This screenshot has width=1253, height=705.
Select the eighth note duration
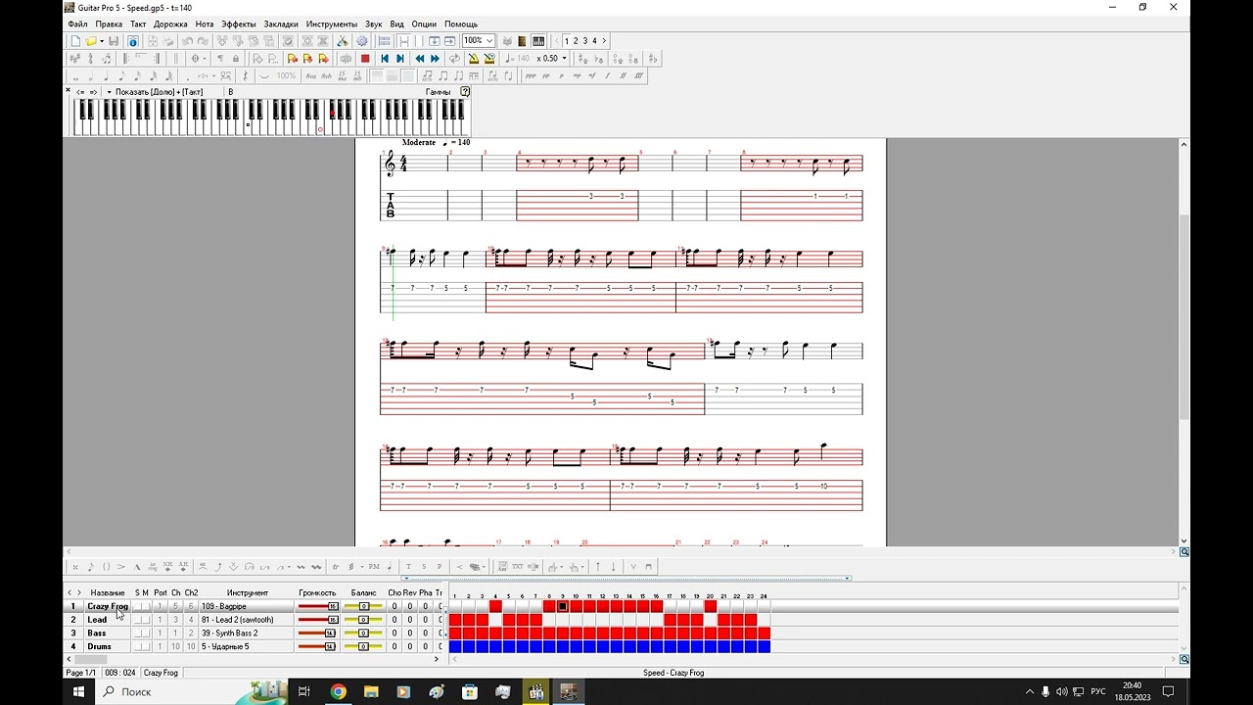point(121,76)
